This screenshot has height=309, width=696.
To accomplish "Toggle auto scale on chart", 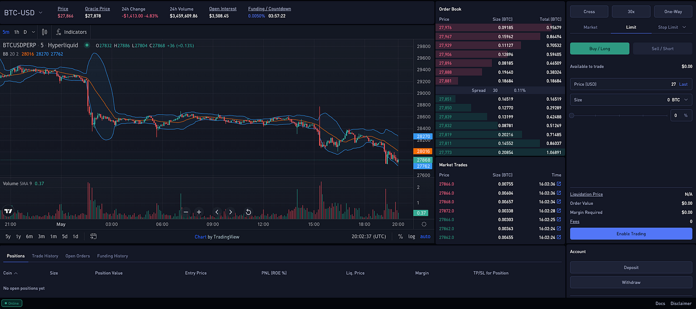I will (425, 237).
